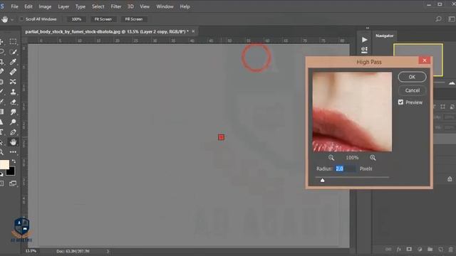The height and width of the screenshot is (256, 456).
Task: Create new fill or adjustment layer
Action: [x=420, y=250]
